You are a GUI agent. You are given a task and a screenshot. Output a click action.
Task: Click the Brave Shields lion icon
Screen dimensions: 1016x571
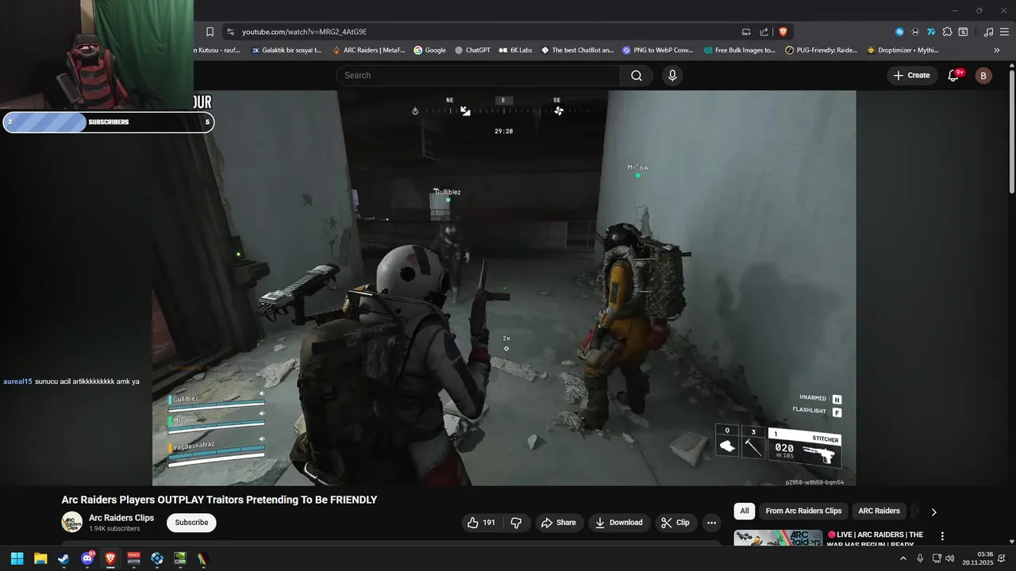(x=783, y=32)
